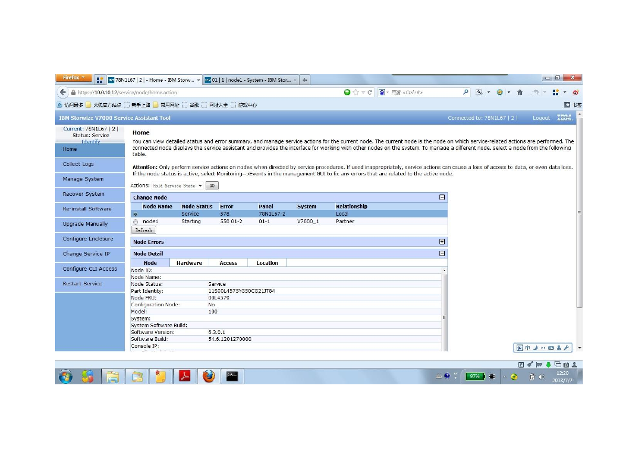Expand the Node Errors section
This screenshot has width=644, height=455.
[x=442, y=242]
